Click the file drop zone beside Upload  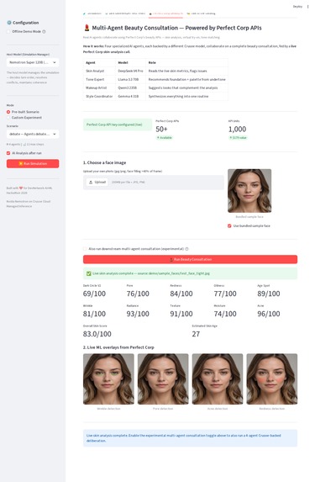(154, 183)
